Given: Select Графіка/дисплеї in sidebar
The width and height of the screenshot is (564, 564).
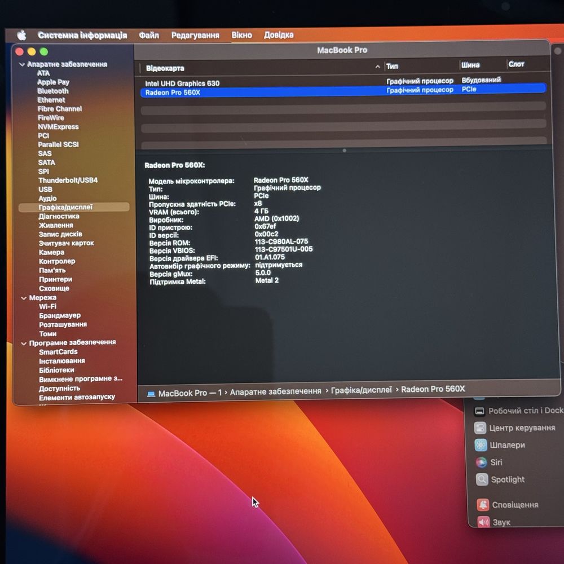Looking at the screenshot, I should 74,207.
